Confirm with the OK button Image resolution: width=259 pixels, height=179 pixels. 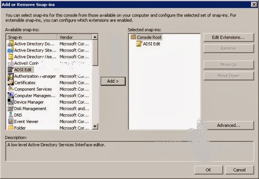click(x=209, y=170)
